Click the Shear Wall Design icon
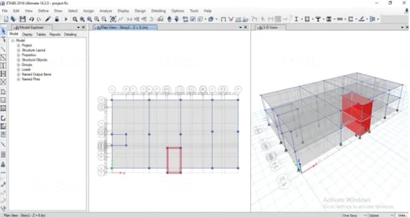 351,19
